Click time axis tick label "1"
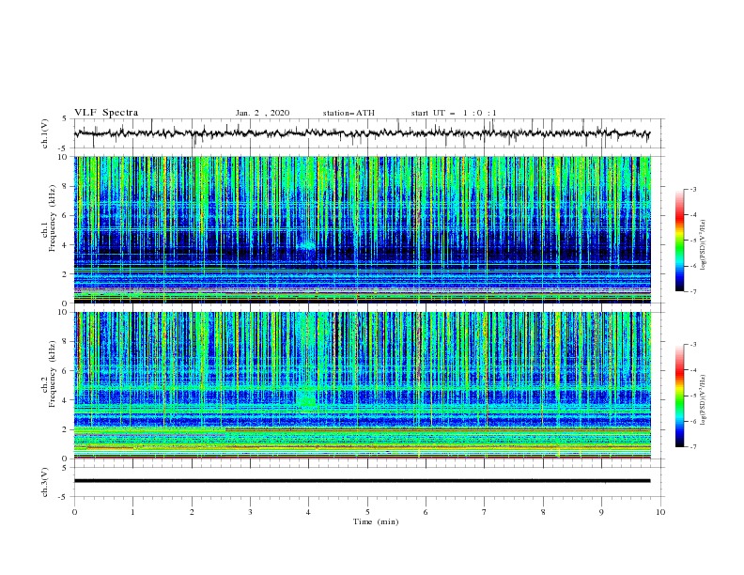Image resolution: width=744 pixels, height=575 pixels. point(132,512)
